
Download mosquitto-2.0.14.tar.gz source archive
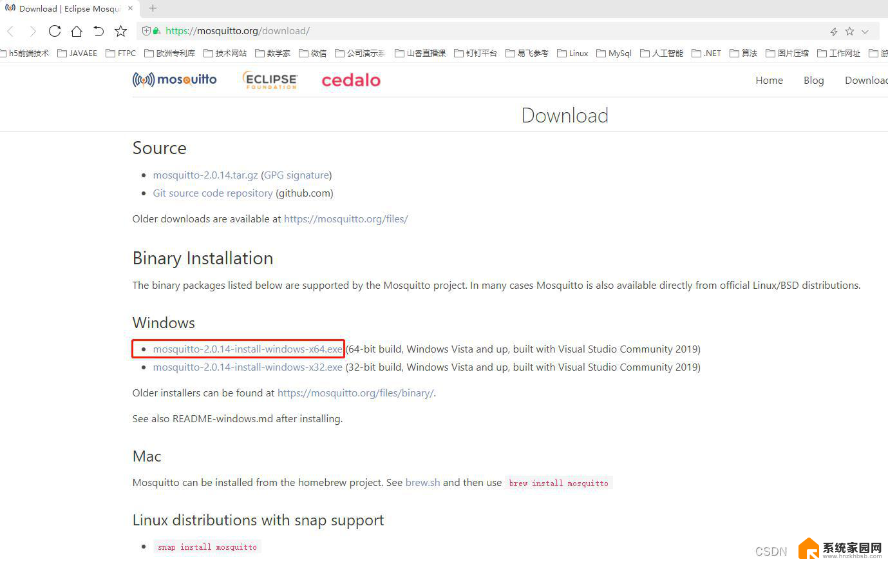point(205,175)
